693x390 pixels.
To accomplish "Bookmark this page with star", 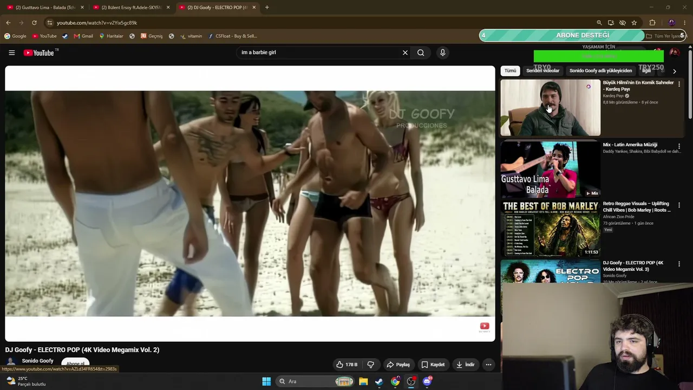I will click(x=634, y=23).
